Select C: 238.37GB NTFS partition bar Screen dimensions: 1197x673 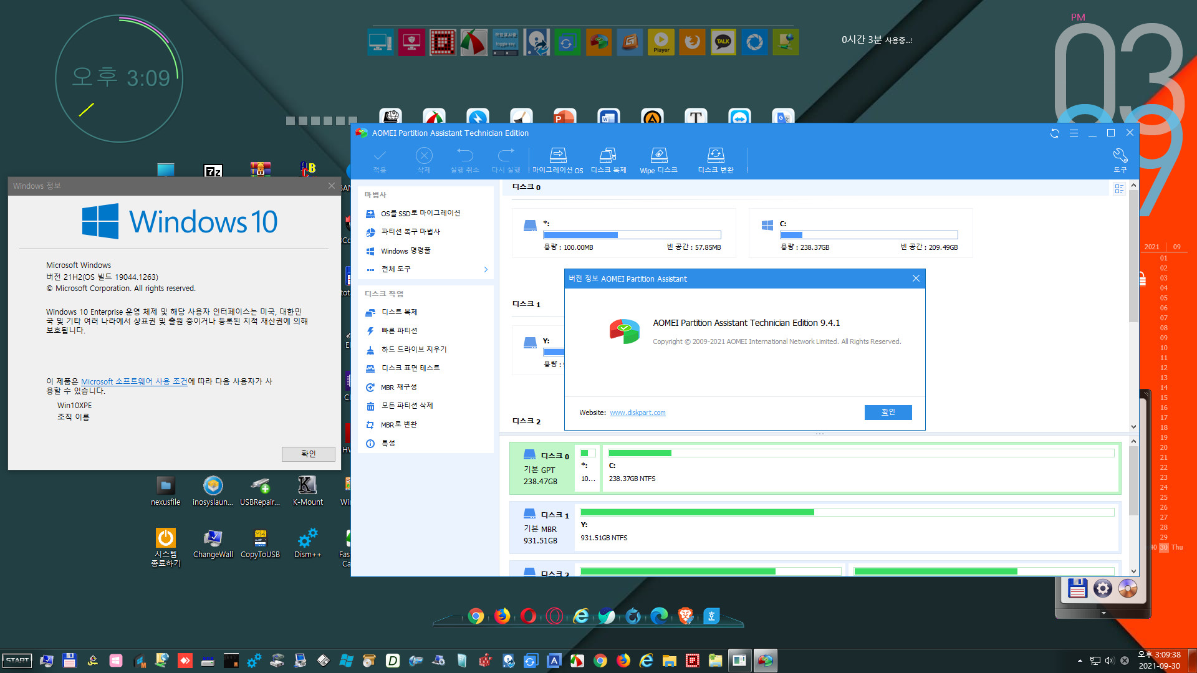point(862,468)
